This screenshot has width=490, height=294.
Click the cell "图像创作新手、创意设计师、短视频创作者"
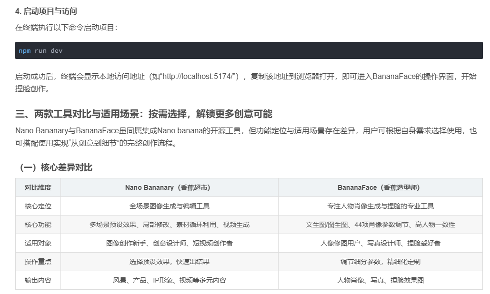click(170, 243)
